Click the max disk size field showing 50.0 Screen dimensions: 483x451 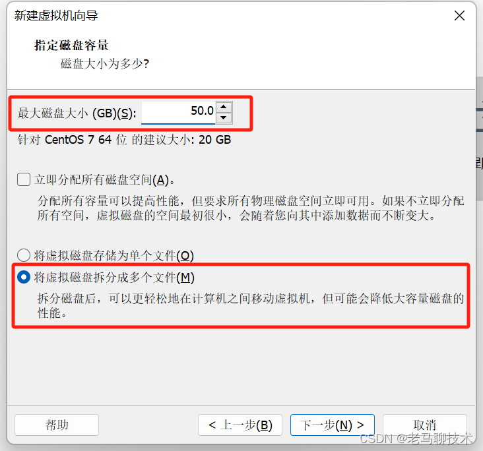(x=178, y=112)
